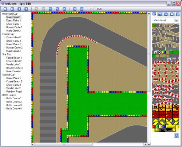Switch to the Start triangle-icon tab
Viewport: 182px width, 147px height.
point(166,14)
